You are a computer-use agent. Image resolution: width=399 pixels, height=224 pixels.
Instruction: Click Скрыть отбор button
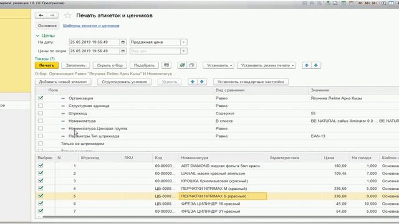tap(110, 65)
